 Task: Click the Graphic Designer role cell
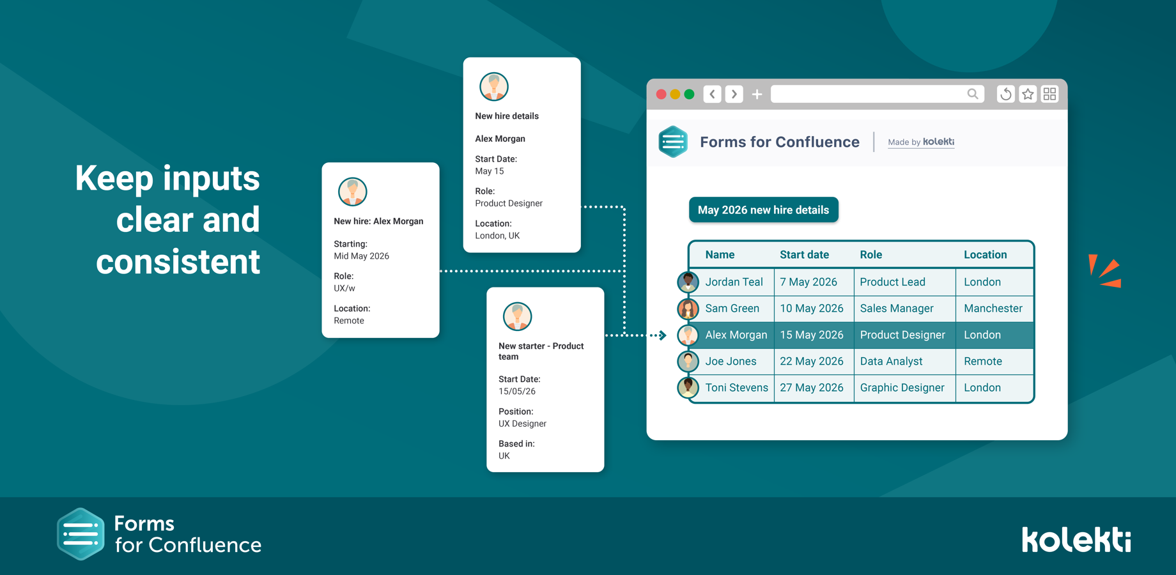coord(902,387)
